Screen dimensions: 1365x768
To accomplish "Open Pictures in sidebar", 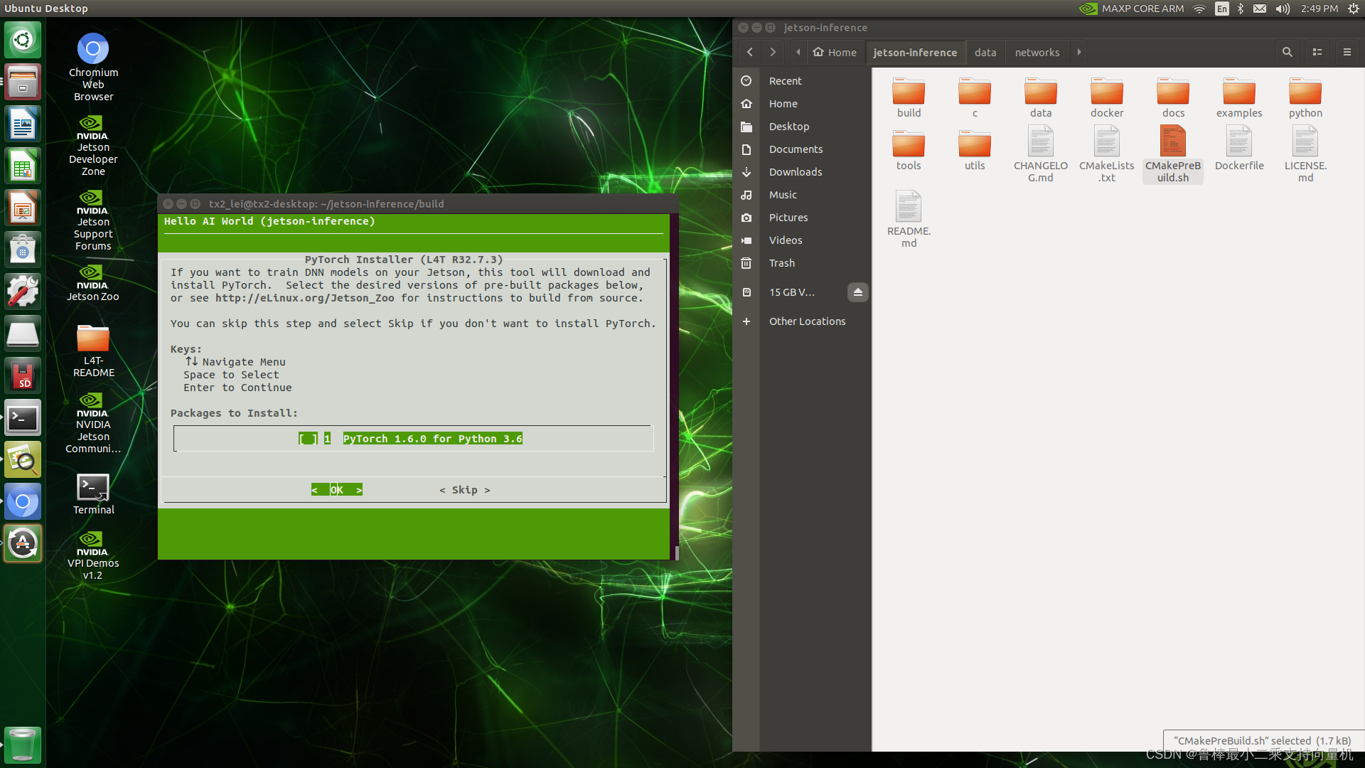I will point(802,218).
